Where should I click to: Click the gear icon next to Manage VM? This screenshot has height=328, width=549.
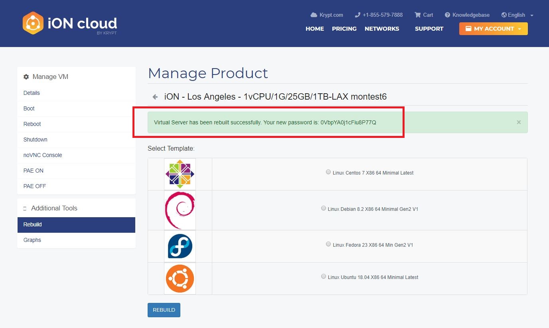[26, 77]
